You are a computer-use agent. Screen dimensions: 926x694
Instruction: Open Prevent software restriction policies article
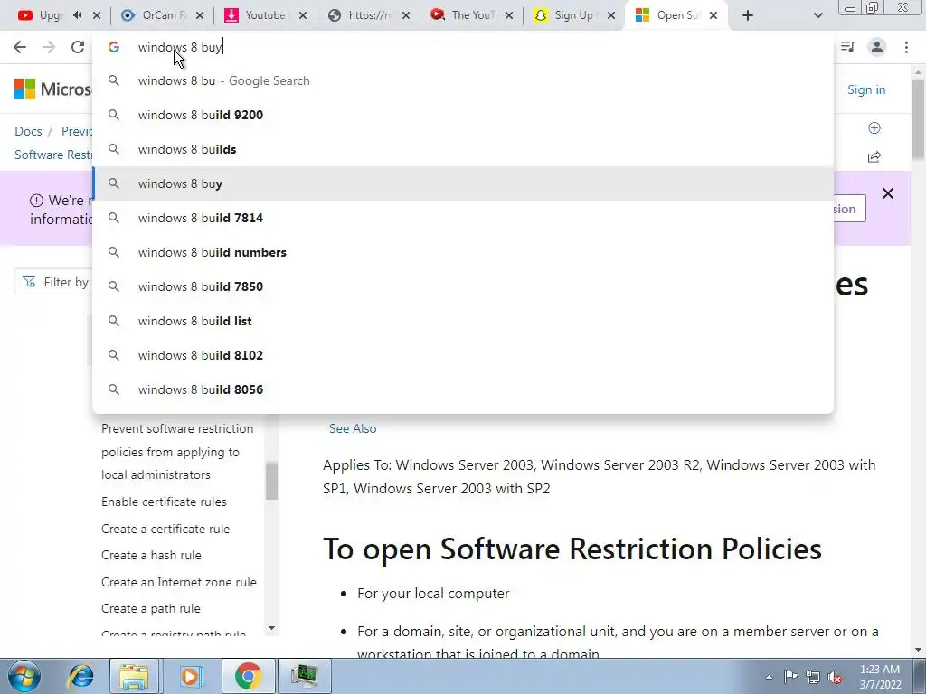point(177,452)
